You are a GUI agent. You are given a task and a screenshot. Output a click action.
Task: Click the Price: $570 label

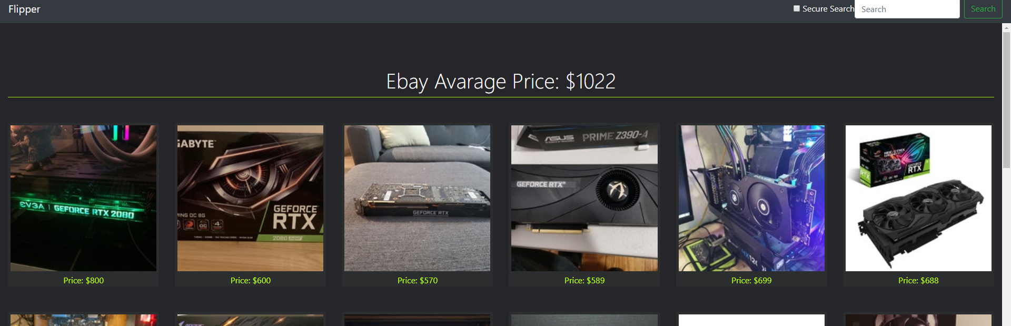pyautogui.click(x=417, y=280)
